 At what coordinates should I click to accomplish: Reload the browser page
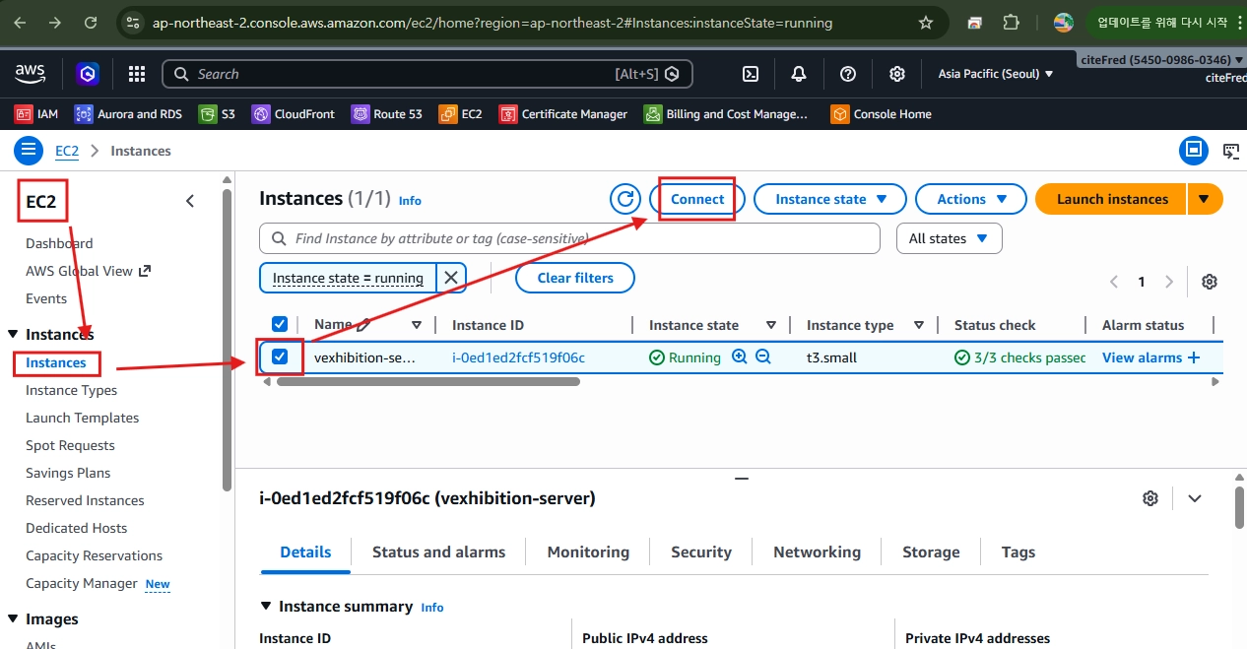(x=91, y=23)
